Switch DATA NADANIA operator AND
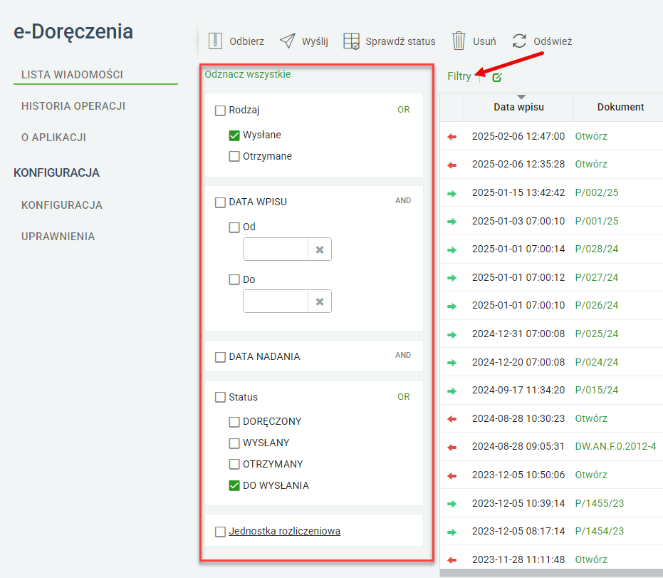The height and width of the screenshot is (578, 663). (403, 356)
